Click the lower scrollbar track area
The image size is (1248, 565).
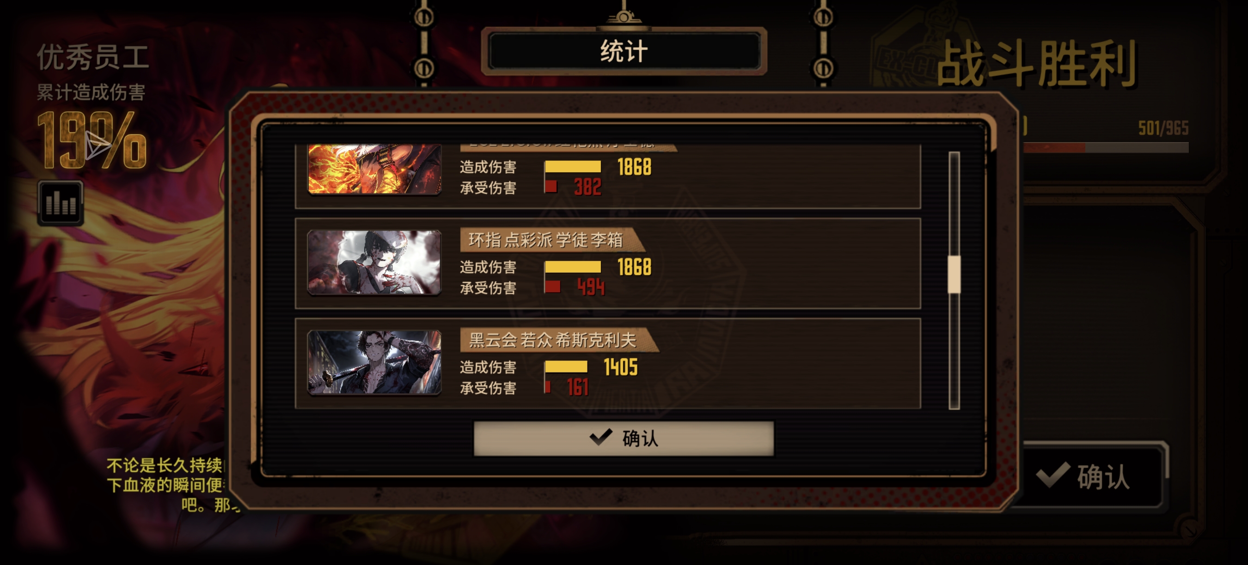(x=954, y=351)
